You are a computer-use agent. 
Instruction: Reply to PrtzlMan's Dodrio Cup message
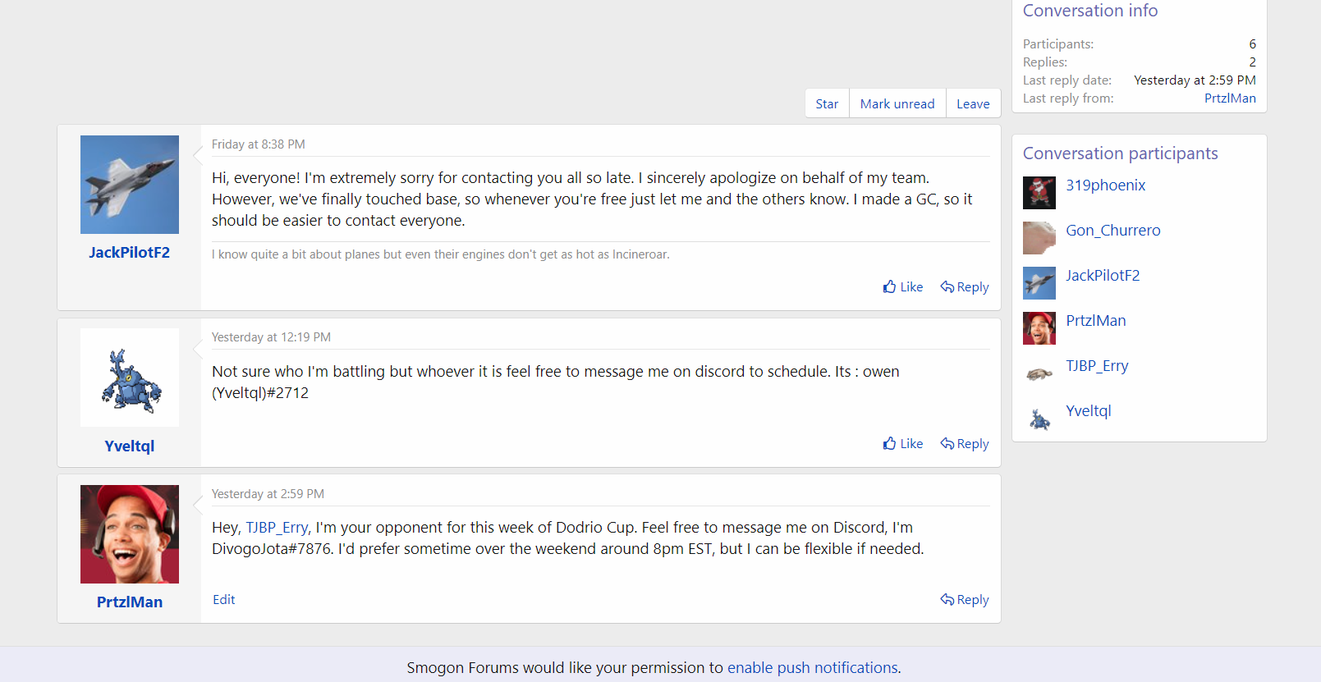click(965, 600)
